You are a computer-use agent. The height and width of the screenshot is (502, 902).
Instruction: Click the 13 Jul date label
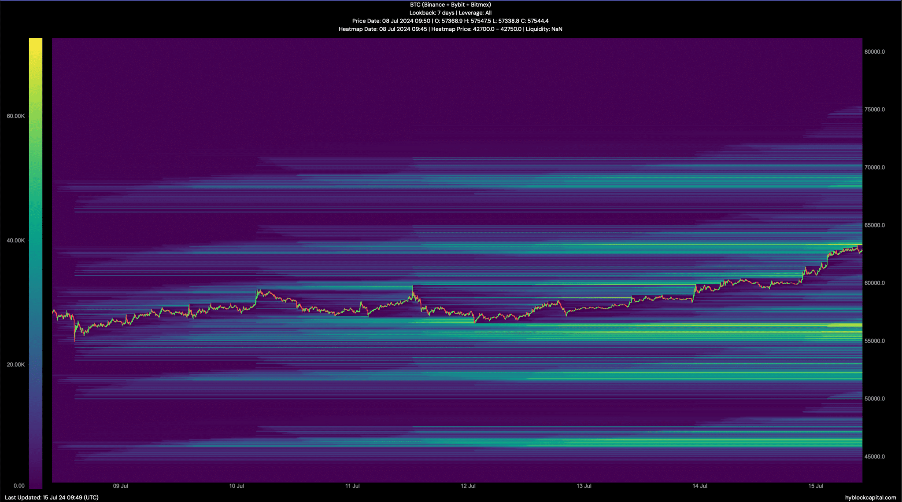tap(584, 486)
